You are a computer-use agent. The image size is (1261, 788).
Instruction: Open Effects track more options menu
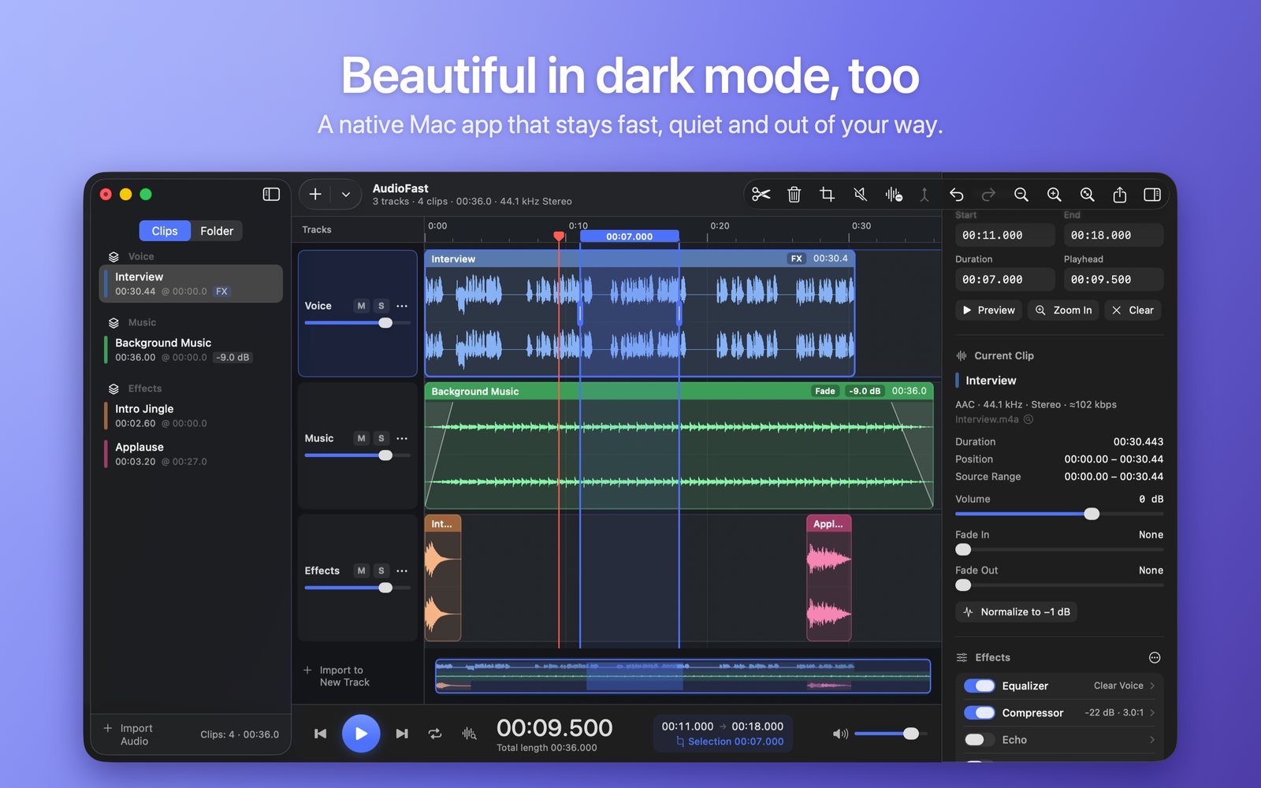click(402, 571)
